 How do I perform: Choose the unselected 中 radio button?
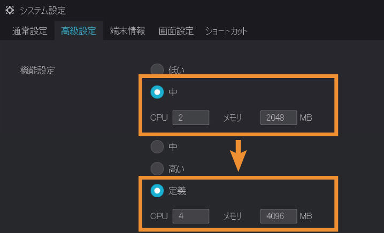pyautogui.click(x=157, y=146)
